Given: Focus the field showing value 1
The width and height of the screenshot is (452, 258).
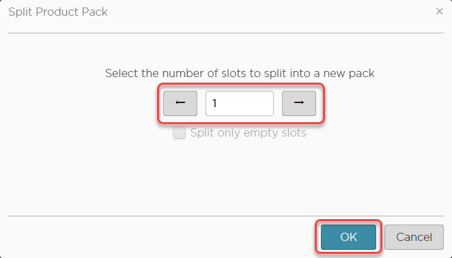Looking at the screenshot, I should [x=240, y=103].
